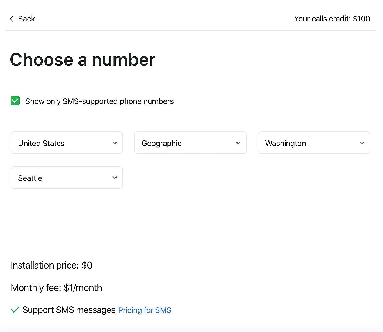Click the chevron in the United States dropdown
The image size is (383, 332).
[x=115, y=143]
